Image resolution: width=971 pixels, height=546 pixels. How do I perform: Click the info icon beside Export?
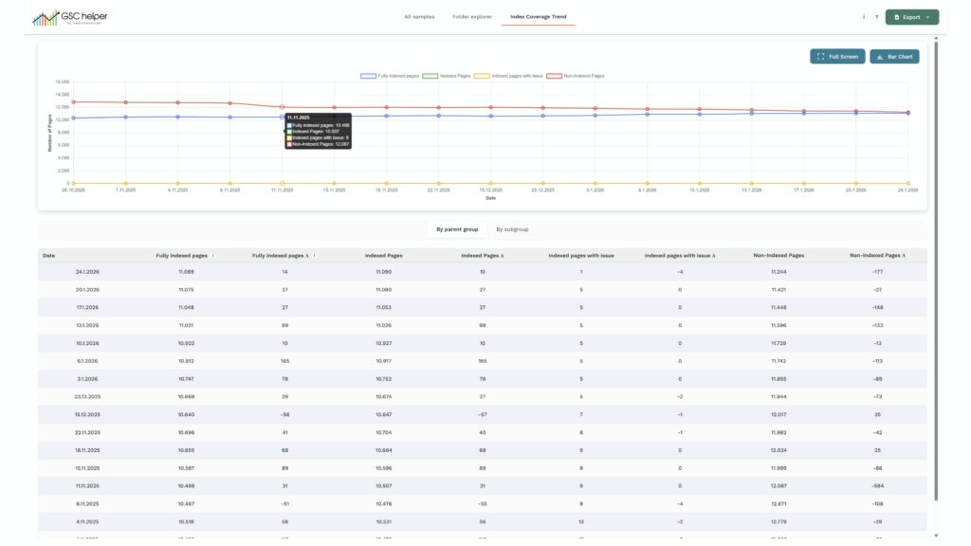click(x=863, y=17)
